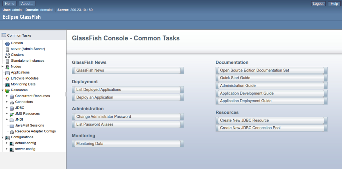Open Open Source Edition Documentation Set
342x169 pixels.
[x=271, y=70]
